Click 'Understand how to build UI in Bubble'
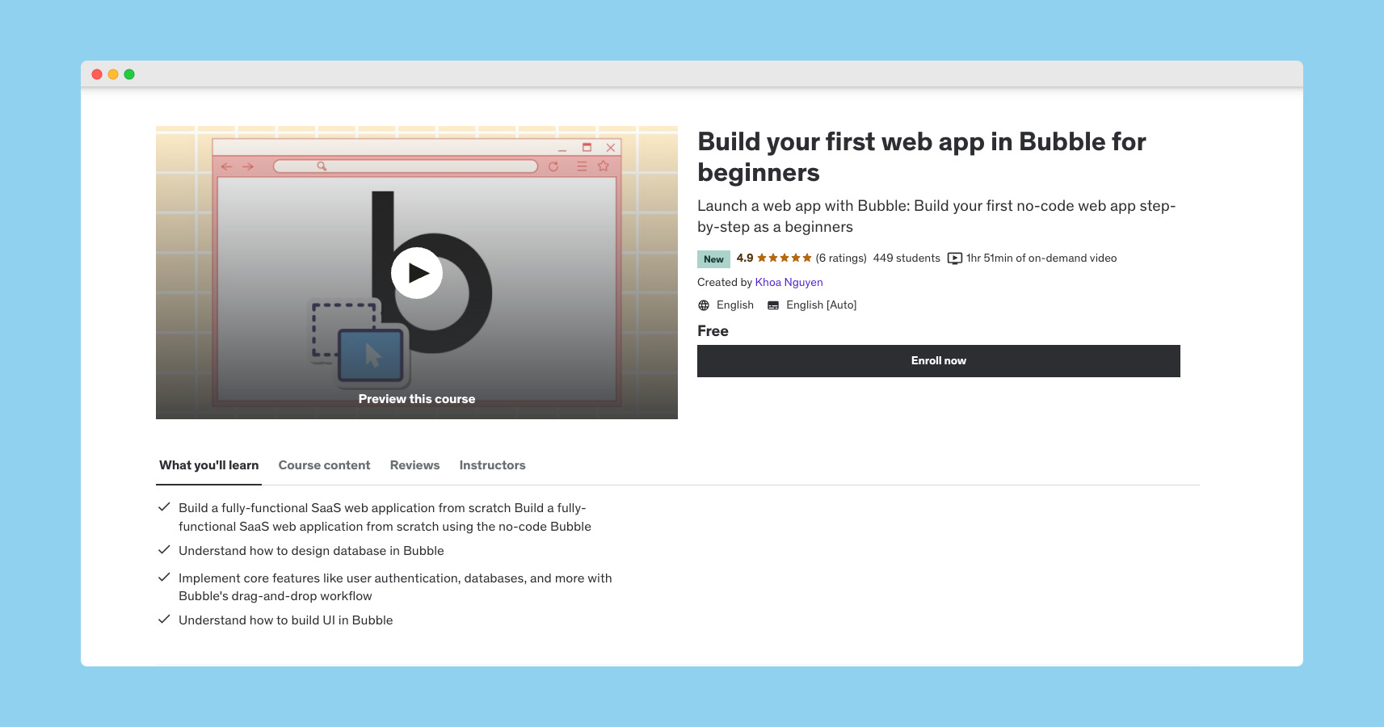Image resolution: width=1384 pixels, height=727 pixels. click(x=285, y=620)
